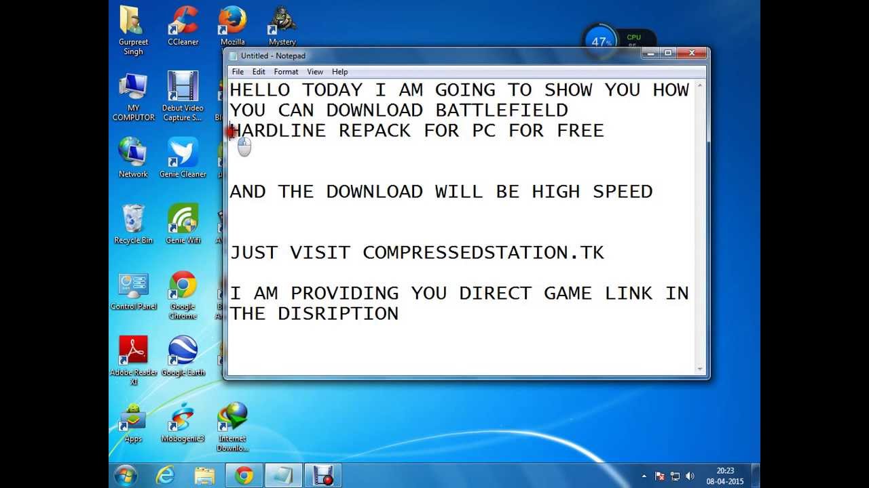Click the 47% CPU meter gadget
Screen dimensions: 869x488
(601, 41)
